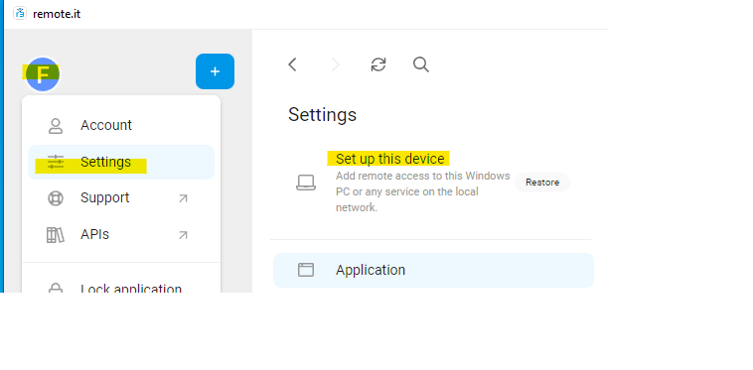Select Settings in the menu
Viewport: 753px width, 370px height.
tap(121, 162)
